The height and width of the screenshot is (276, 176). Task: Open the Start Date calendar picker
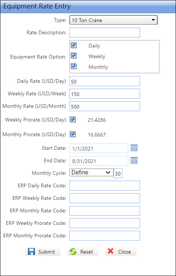[x=134, y=148]
